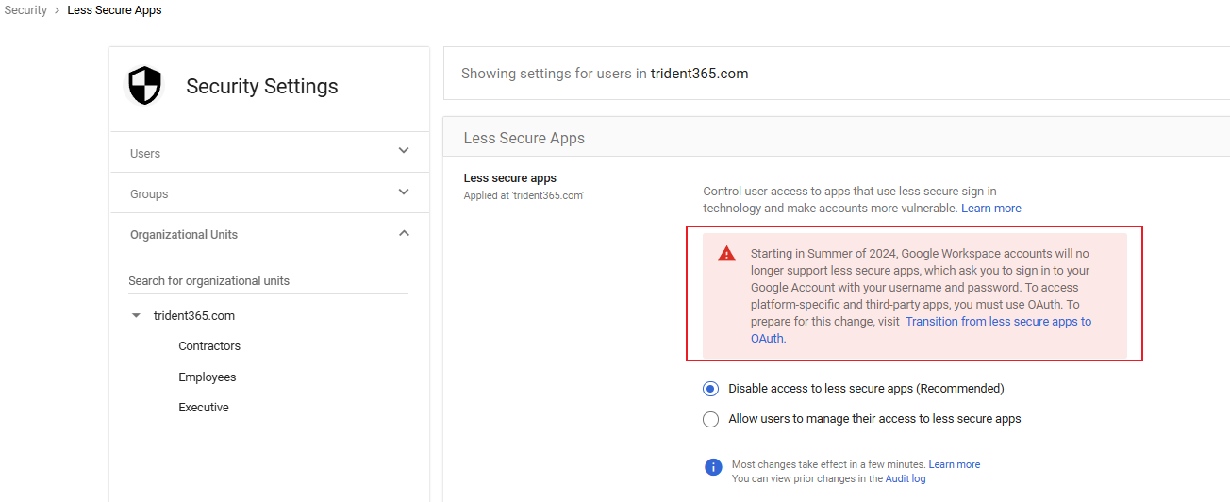1230x502 pixels.
Task: Open Learn more about change timing
Action: point(954,464)
